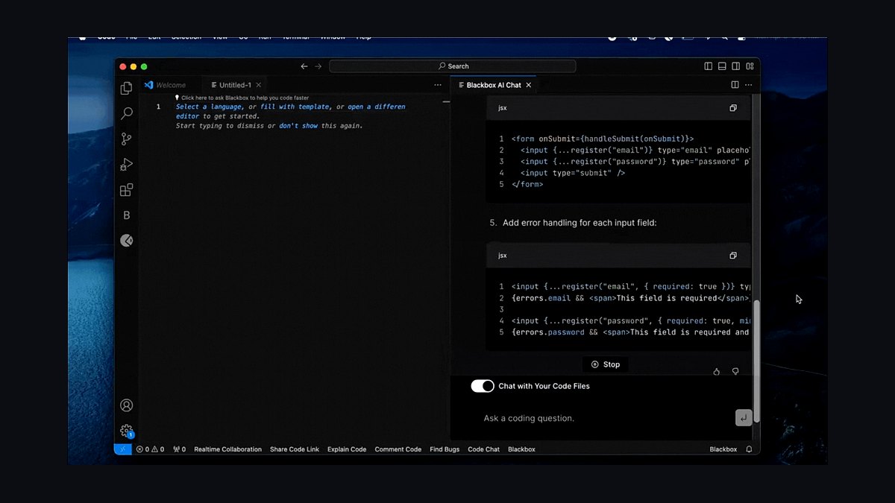The image size is (895, 503).
Task: Go forward using the right arrow
Action: coord(318,66)
